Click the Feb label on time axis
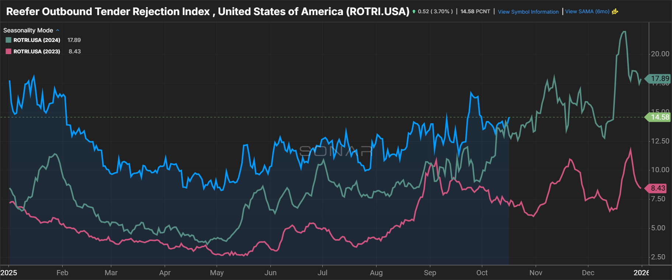 click(62, 273)
